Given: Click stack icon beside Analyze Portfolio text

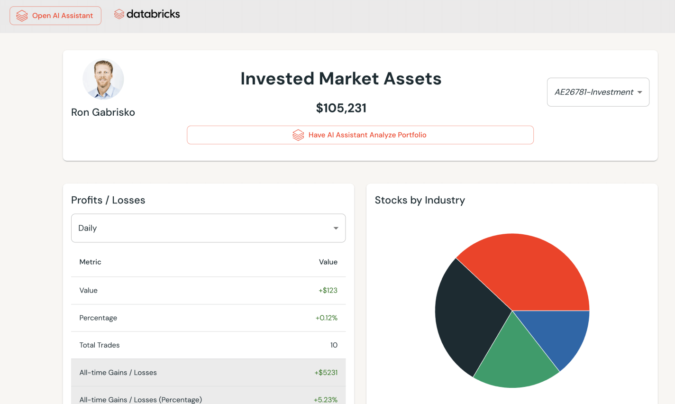Looking at the screenshot, I should [298, 135].
